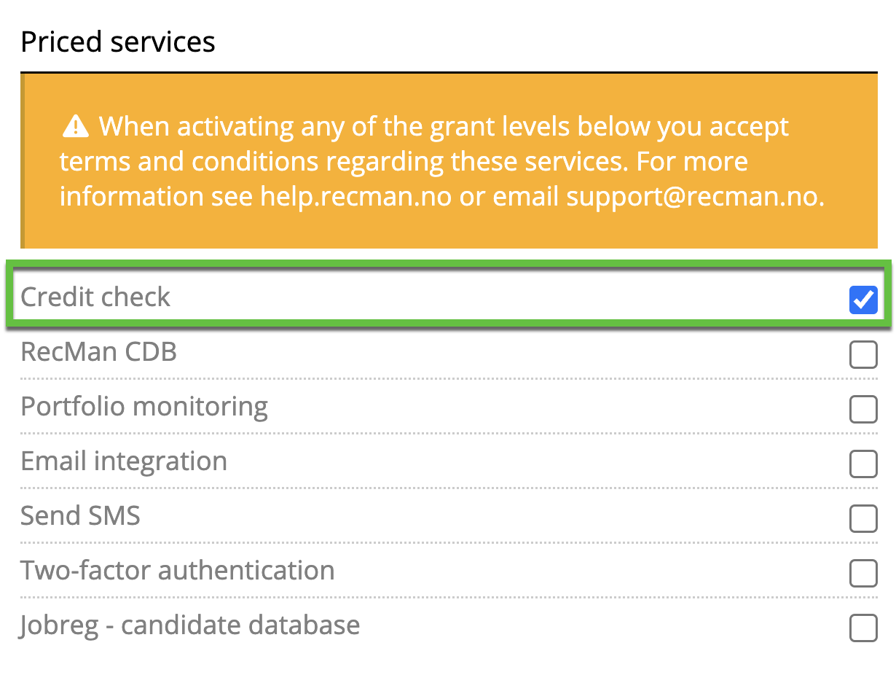The width and height of the screenshot is (896, 675).
Task: Enable Two-factor authentication
Action: click(863, 574)
